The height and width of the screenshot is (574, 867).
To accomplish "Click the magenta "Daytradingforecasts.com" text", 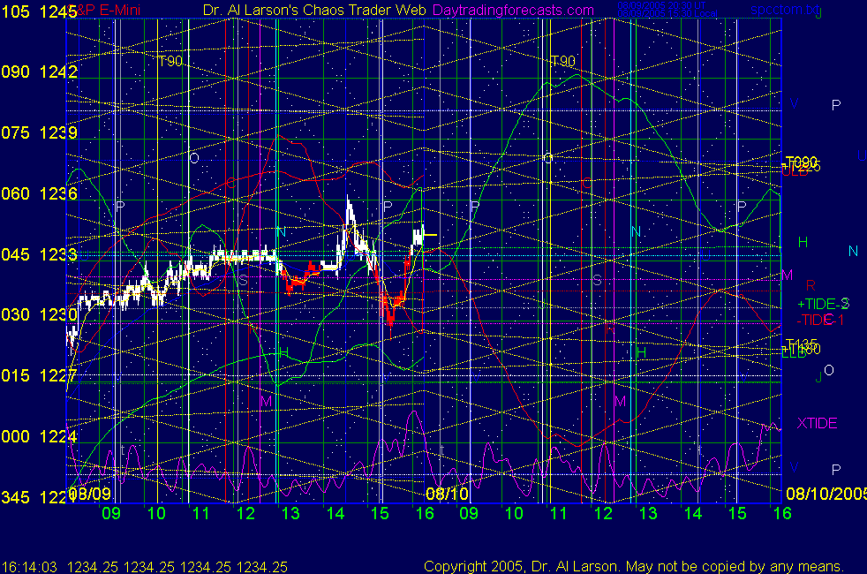I will point(513,10).
